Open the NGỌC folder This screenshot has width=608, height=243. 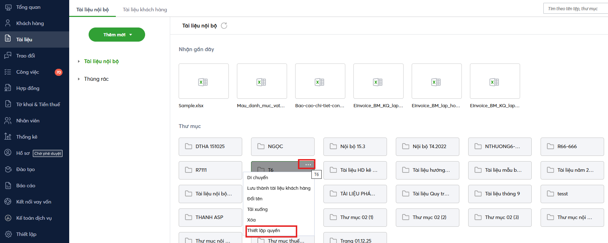pyautogui.click(x=282, y=146)
